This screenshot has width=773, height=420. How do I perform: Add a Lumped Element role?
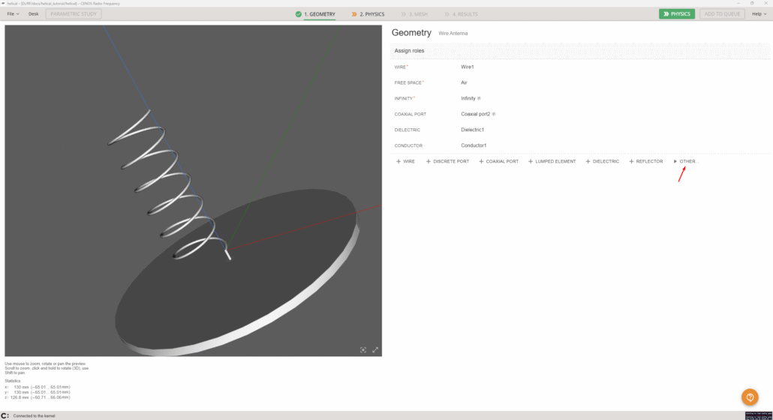552,161
